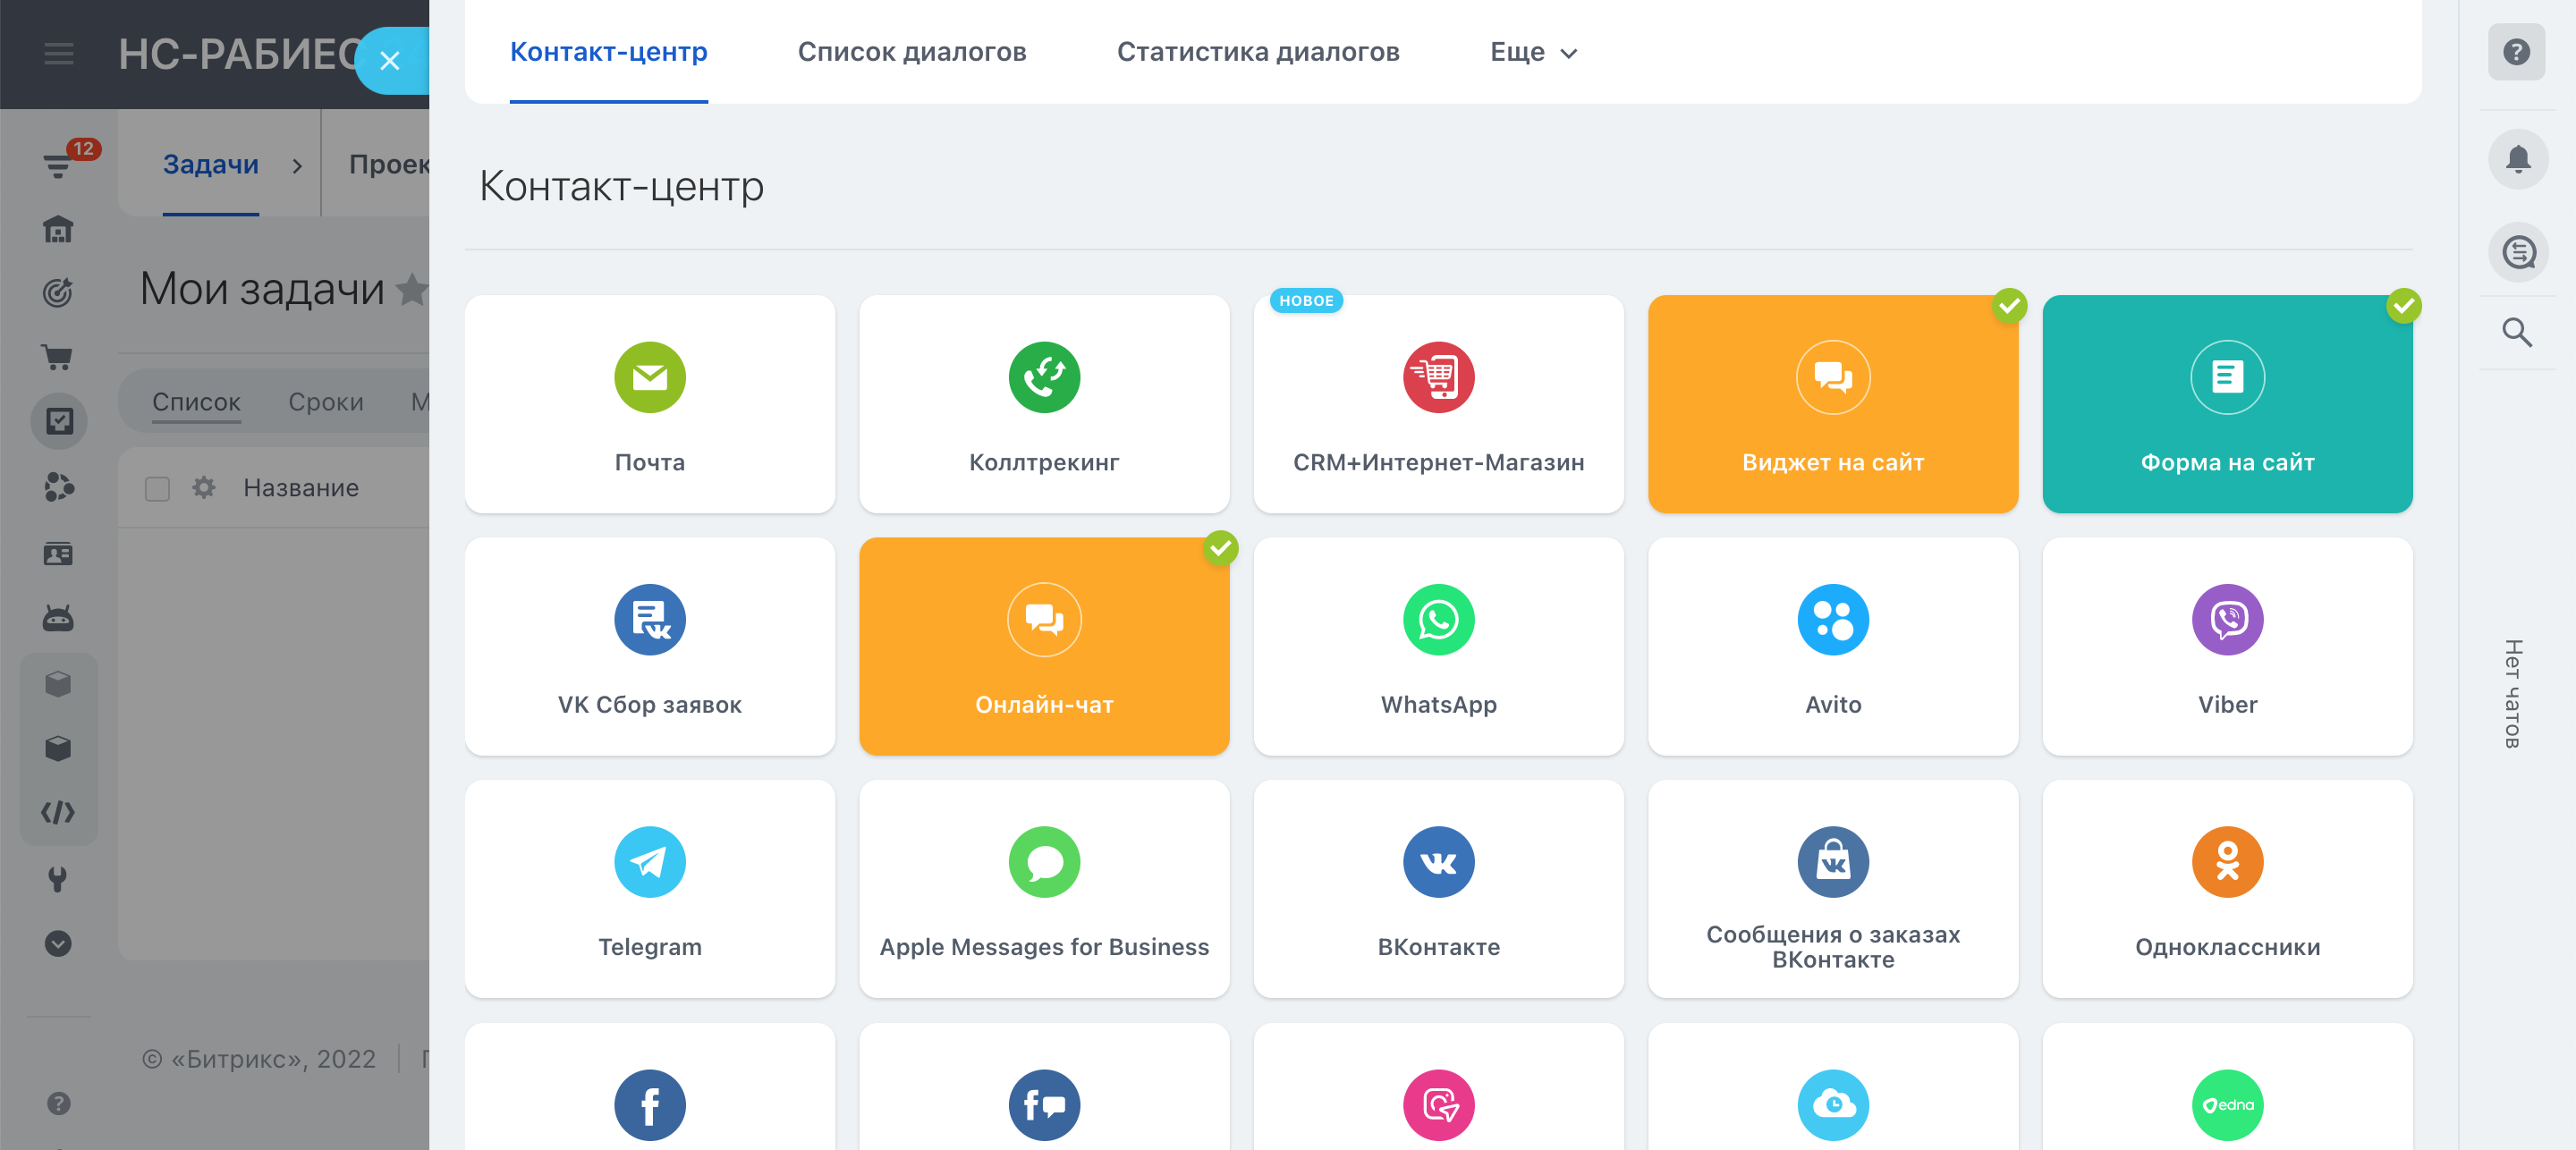This screenshot has width=2576, height=1150.
Task: Open the Форма на сайт card
Action: 2227,403
